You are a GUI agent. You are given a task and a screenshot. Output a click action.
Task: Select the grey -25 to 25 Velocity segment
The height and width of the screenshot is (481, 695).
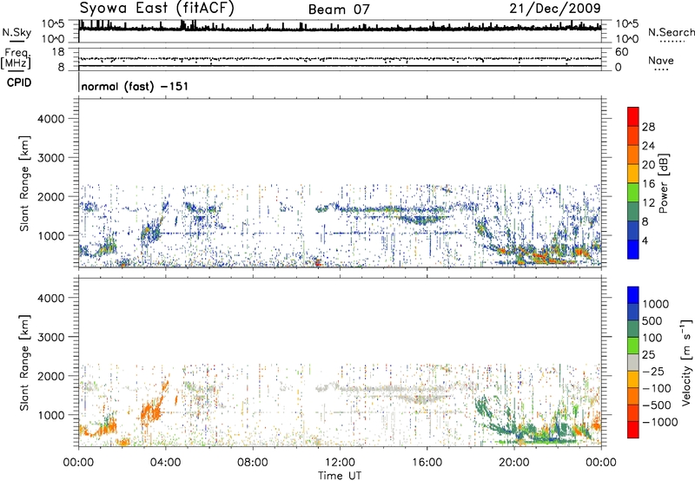click(633, 362)
